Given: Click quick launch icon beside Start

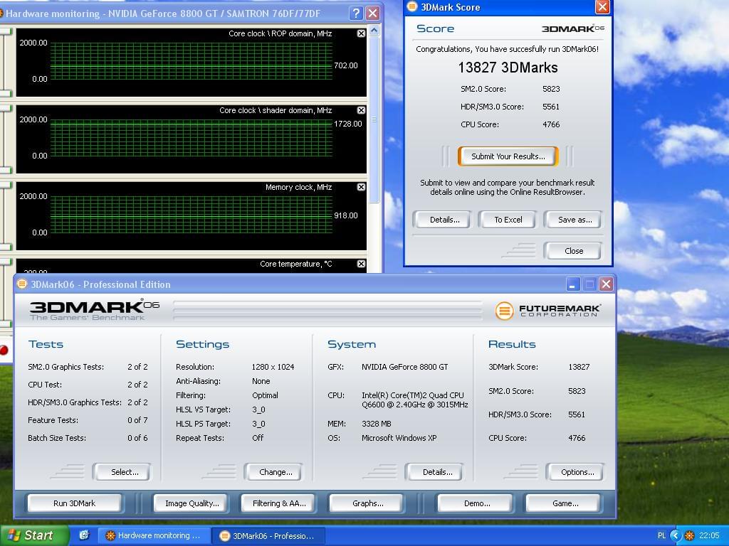Looking at the screenshot, I should (83, 535).
